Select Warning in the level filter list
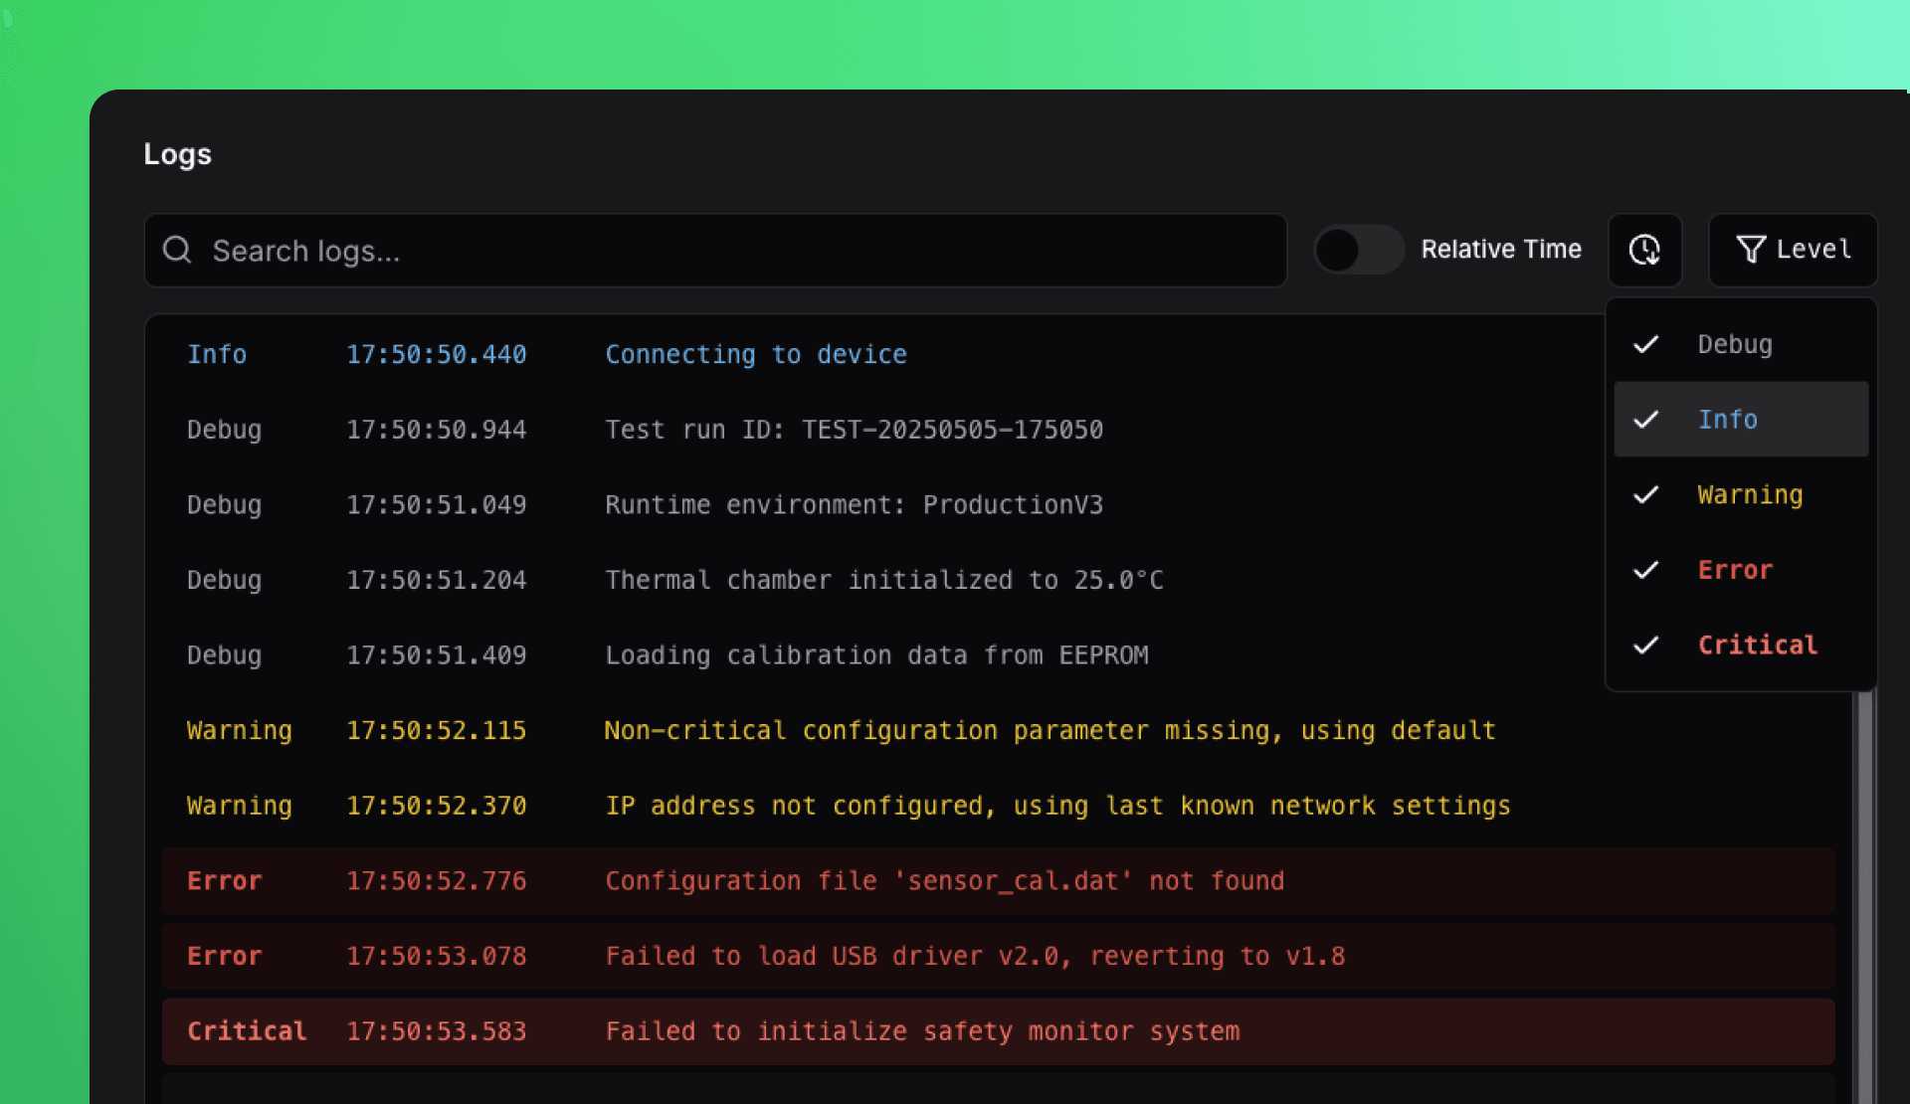This screenshot has width=1910, height=1104. pos(1750,494)
